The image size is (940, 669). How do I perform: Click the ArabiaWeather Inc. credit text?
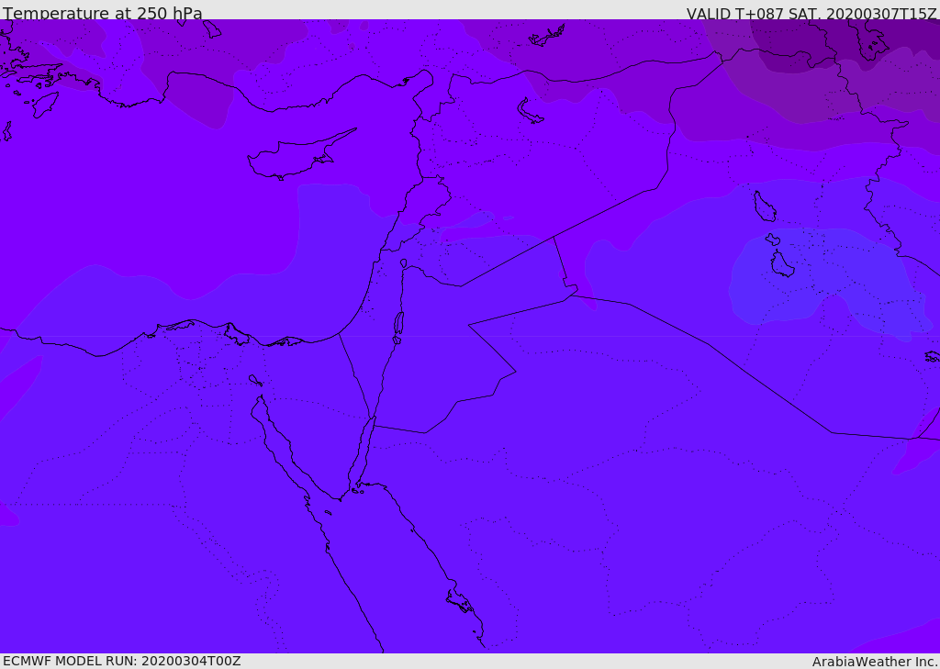pyautogui.click(x=875, y=662)
